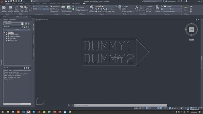Click the Table annotation icon
Screen dimensions: 203x114
pyautogui.click(x=149, y=11)
